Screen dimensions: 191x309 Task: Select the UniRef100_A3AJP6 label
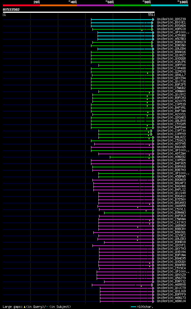[171, 62]
